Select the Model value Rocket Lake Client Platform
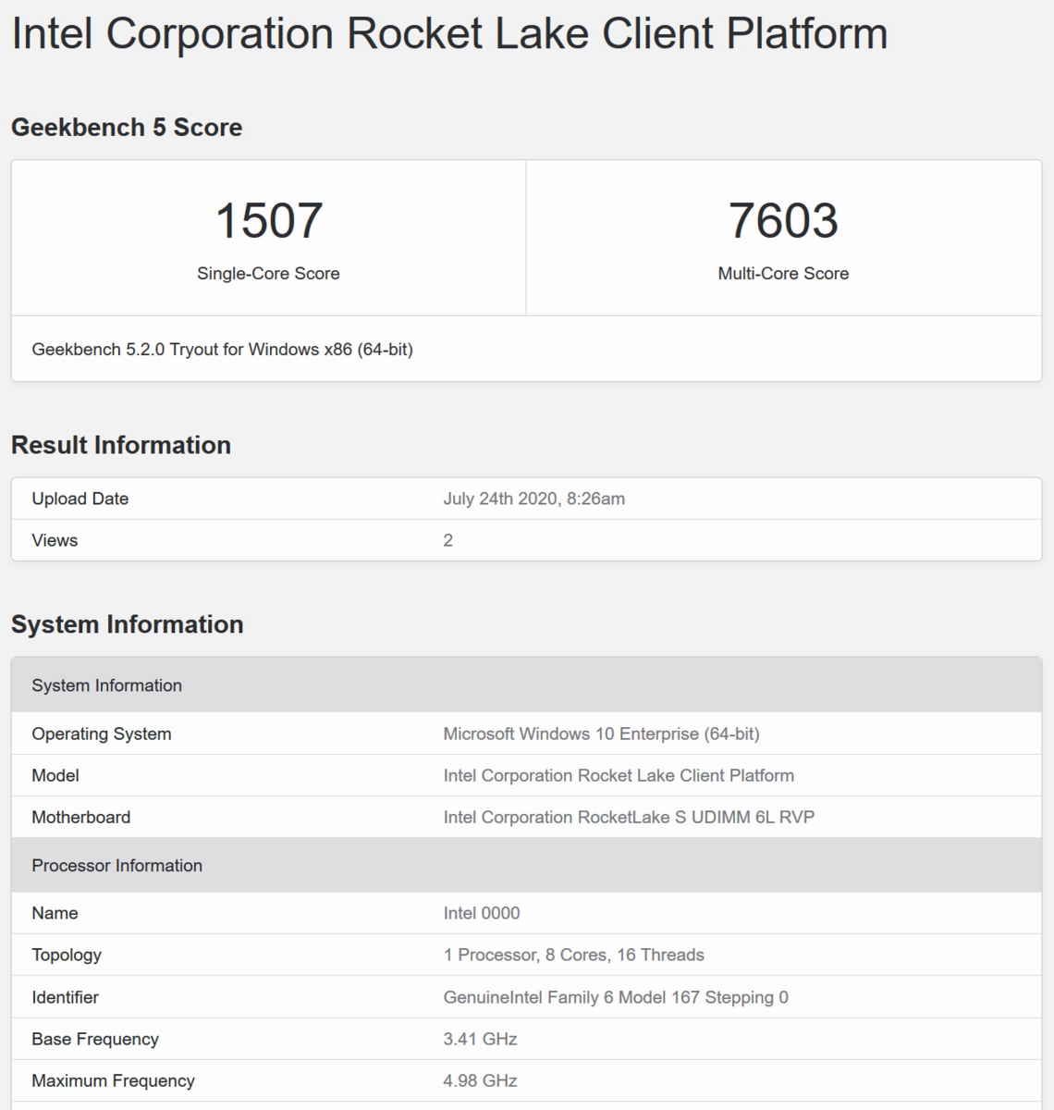The height and width of the screenshot is (1110, 1054). 619,776
